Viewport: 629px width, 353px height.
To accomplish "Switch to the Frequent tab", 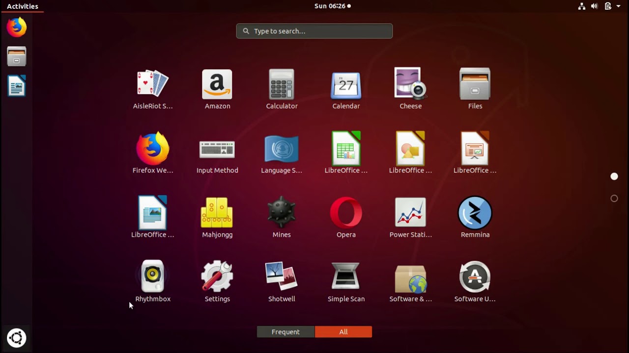I will pos(286,332).
